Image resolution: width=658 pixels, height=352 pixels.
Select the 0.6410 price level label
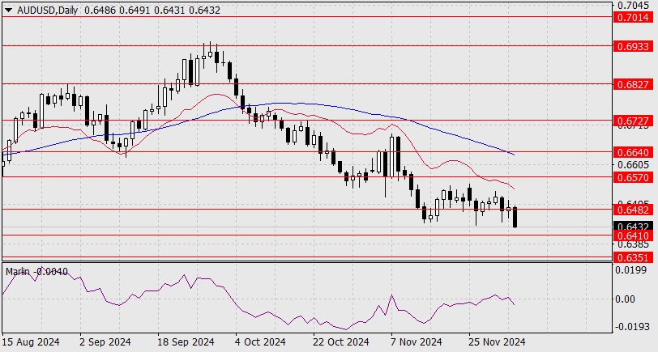click(633, 235)
